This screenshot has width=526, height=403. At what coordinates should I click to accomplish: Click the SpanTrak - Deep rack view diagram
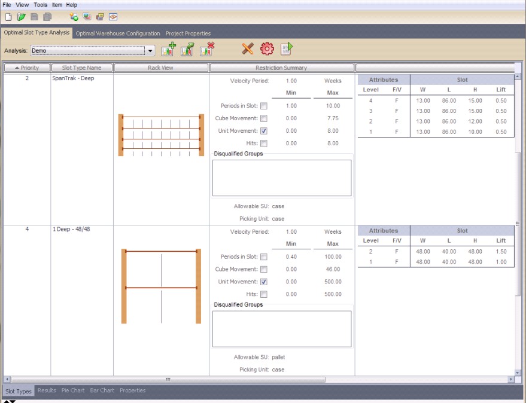(161, 135)
